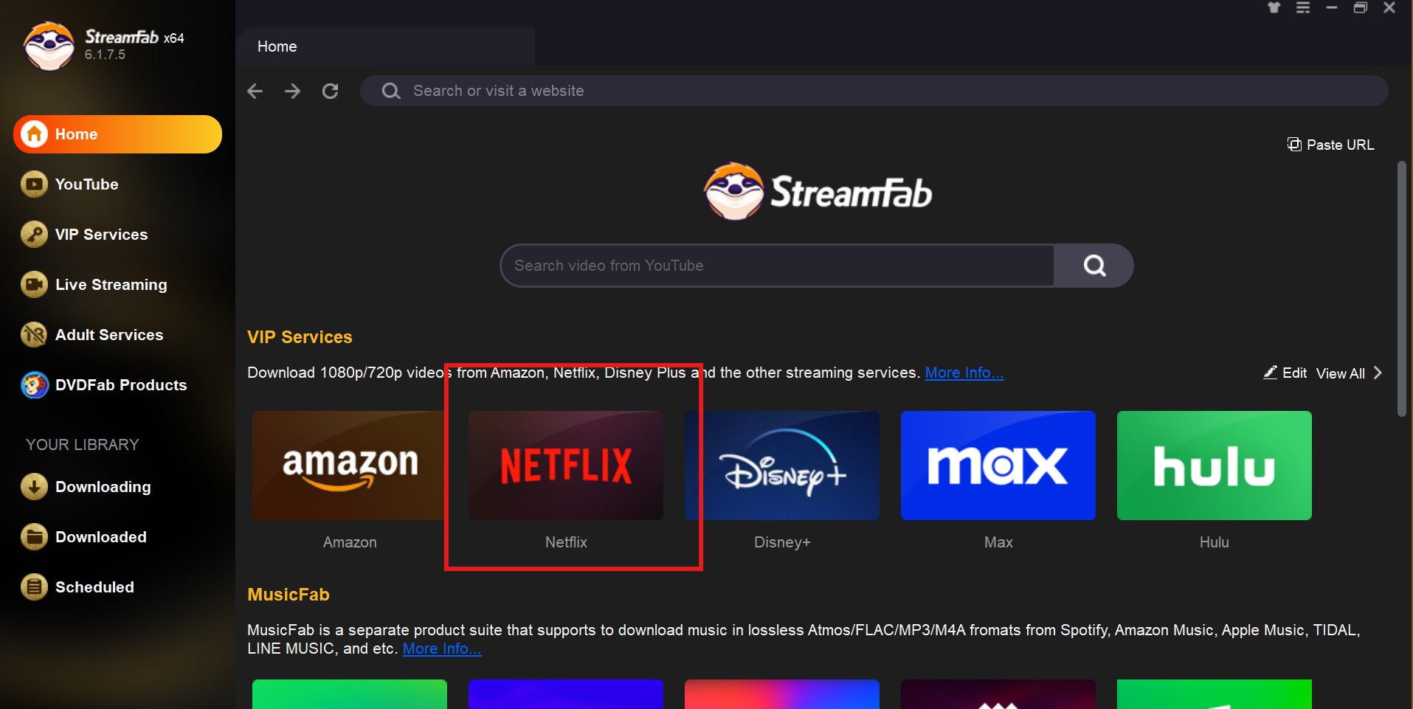This screenshot has height=709, width=1413.
Task: Click the Disney+ label under tile
Action: tap(782, 542)
